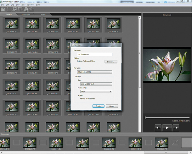Step forward one frame in preview
This screenshot has height=154, width=192.
tap(176, 128)
